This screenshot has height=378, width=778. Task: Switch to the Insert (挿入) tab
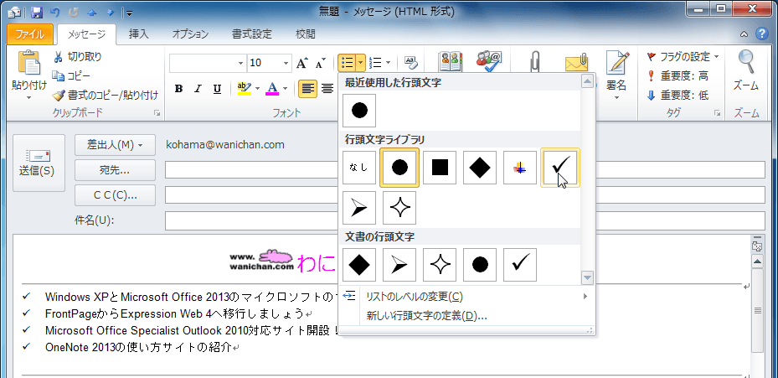(x=138, y=34)
